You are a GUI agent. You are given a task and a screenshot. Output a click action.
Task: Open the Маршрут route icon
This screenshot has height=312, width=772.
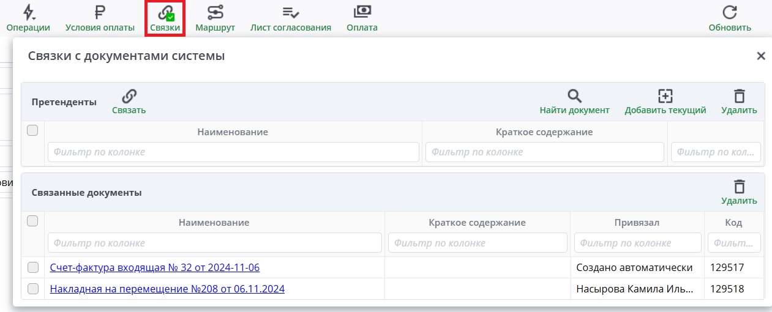click(215, 13)
